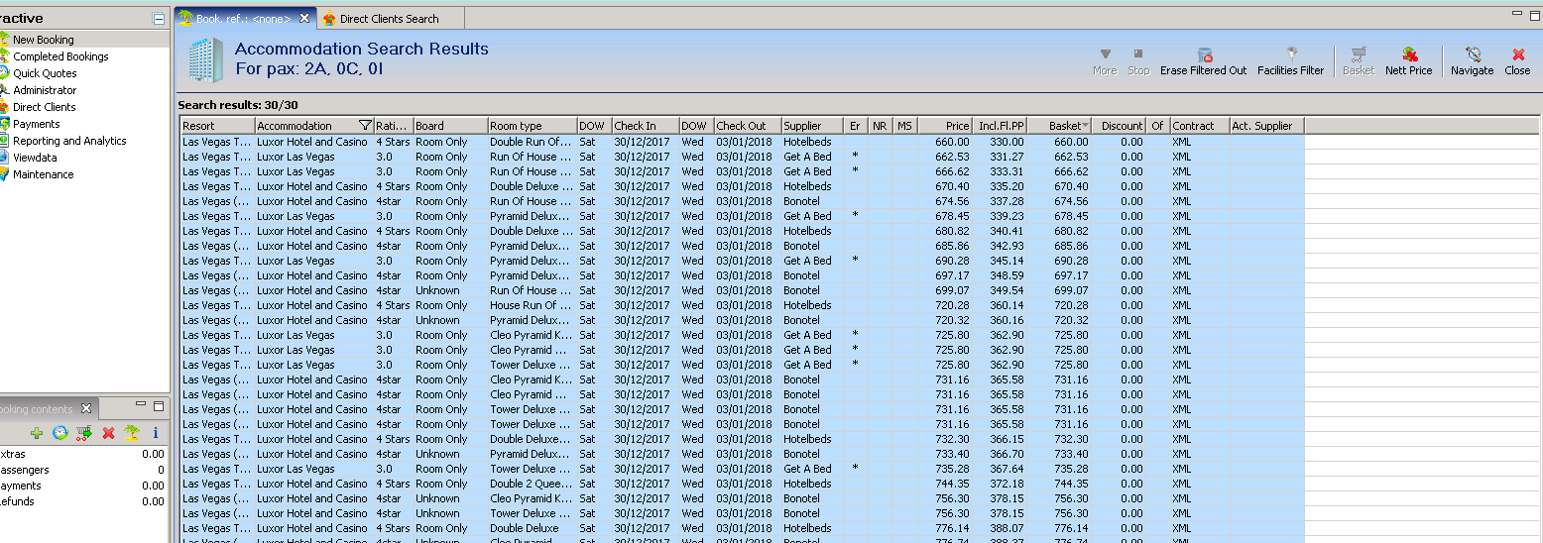Click the blue info icon in booking contents

pyautogui.click(x=155, y=433)
